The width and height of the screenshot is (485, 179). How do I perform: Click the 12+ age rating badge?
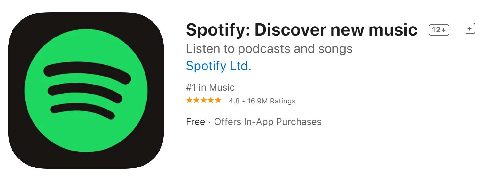pos(439,30)
